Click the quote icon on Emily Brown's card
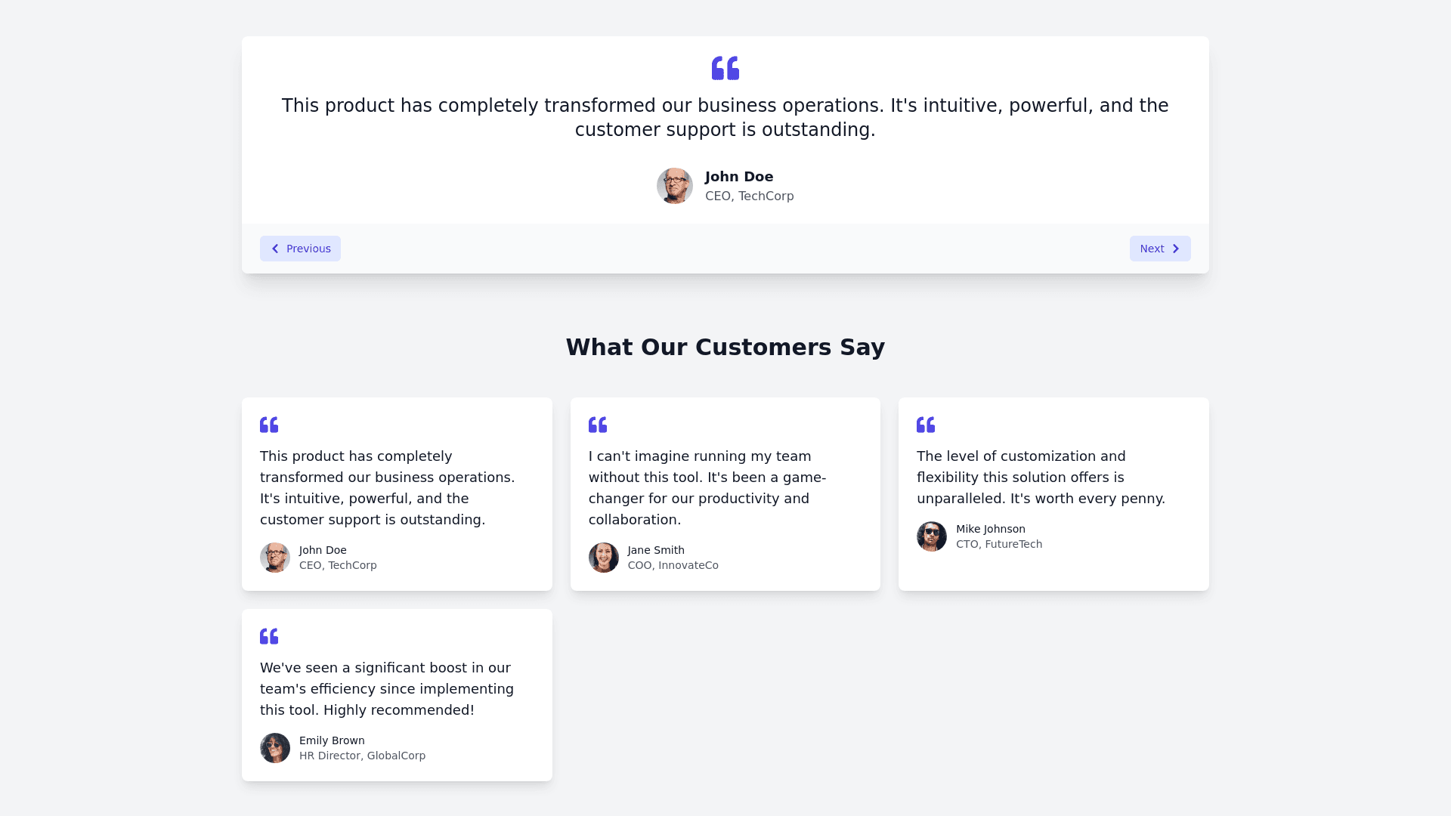This screenshot has width=1451, height=816. (269, 636)
